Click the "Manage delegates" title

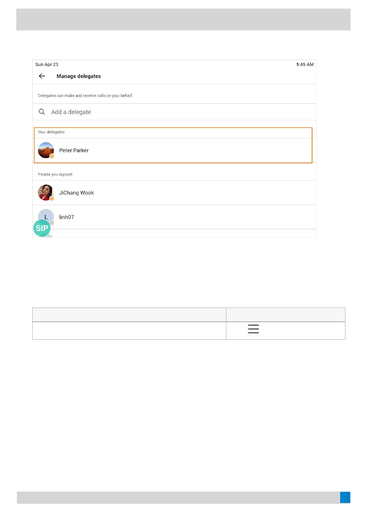point(79,76)
